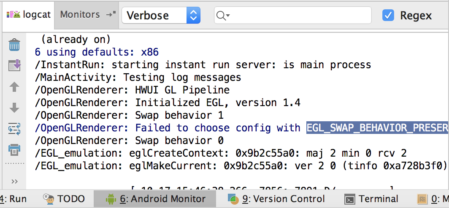Go to next stack trace (down arrow)

(x=14, y=108)
